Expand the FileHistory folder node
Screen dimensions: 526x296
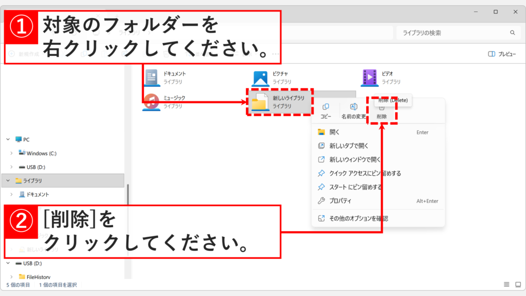[x=11, y=277]
